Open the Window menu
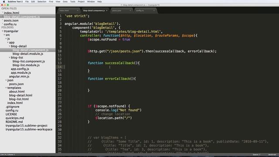This screenshot has width=279, height=157. pyautogui.click(x=91, y=2)
